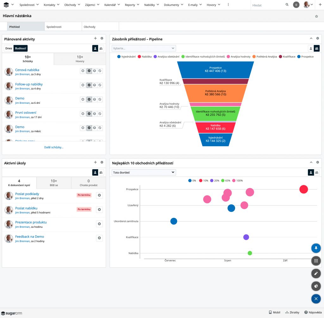Click the plus icon in Plánované aktivity panel

tap(95, 39)
